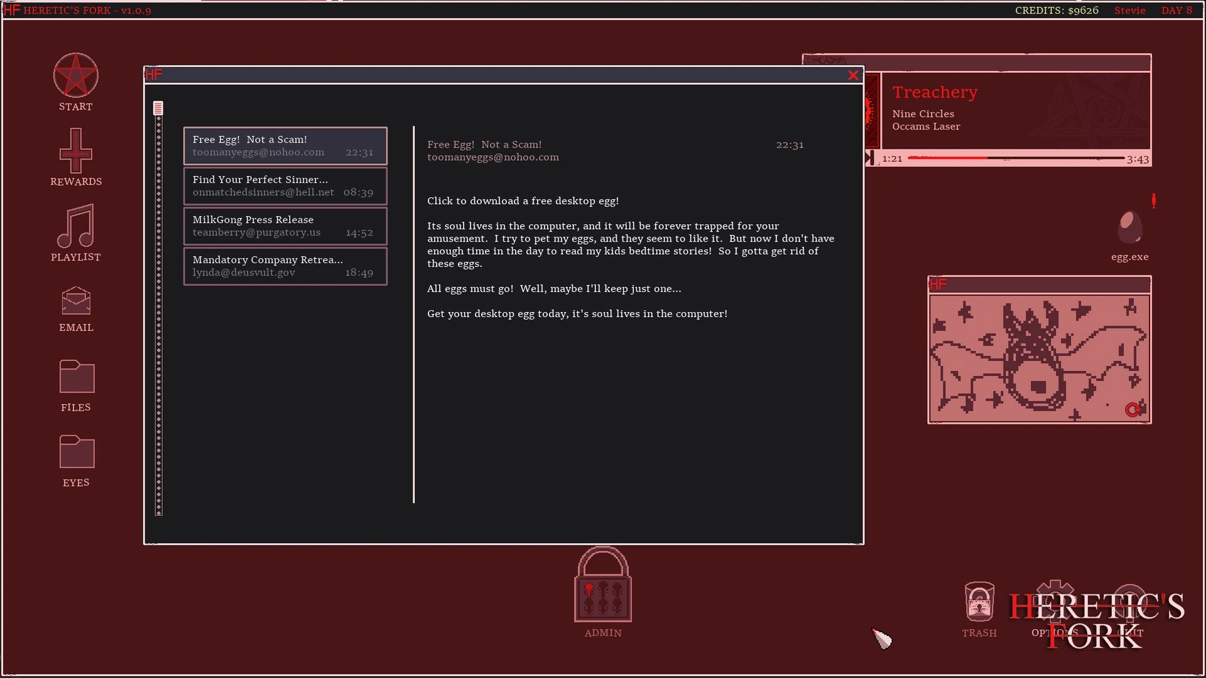Open the FILES folder
1206x678 pixels.
pos(76,377)
